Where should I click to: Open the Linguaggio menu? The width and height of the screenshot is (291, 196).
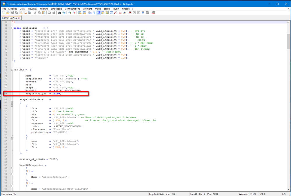[x=56, y=9]
